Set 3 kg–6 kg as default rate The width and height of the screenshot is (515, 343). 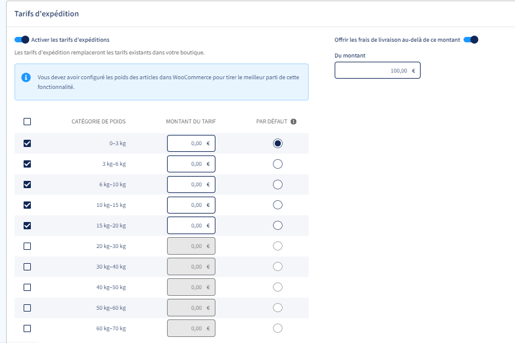(x=278, y=164)
